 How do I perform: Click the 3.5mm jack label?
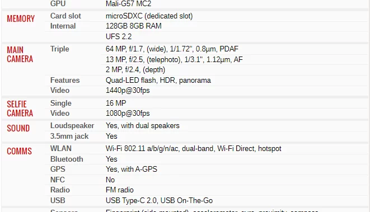[69, 136]
